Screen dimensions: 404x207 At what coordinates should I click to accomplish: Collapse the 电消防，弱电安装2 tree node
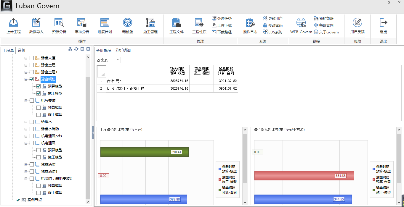click(x=26, y=179)
